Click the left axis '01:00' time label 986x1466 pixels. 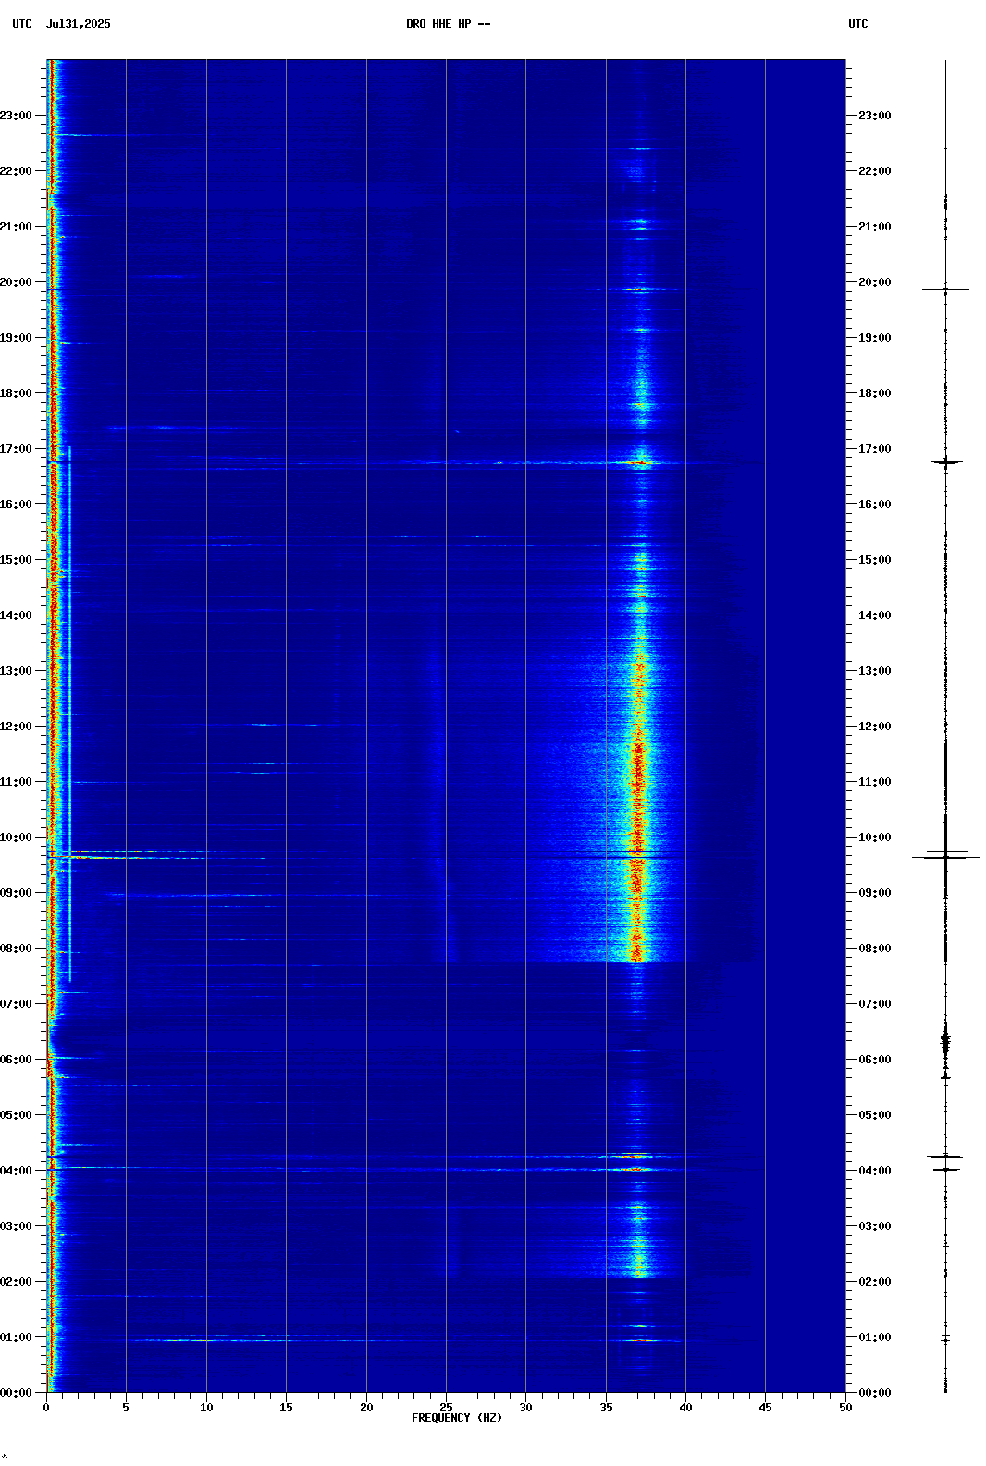coord(16,1337)
